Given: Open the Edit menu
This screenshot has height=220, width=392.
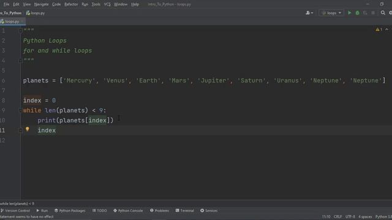Looking at the screenshot, I should (x=16, y=4).
